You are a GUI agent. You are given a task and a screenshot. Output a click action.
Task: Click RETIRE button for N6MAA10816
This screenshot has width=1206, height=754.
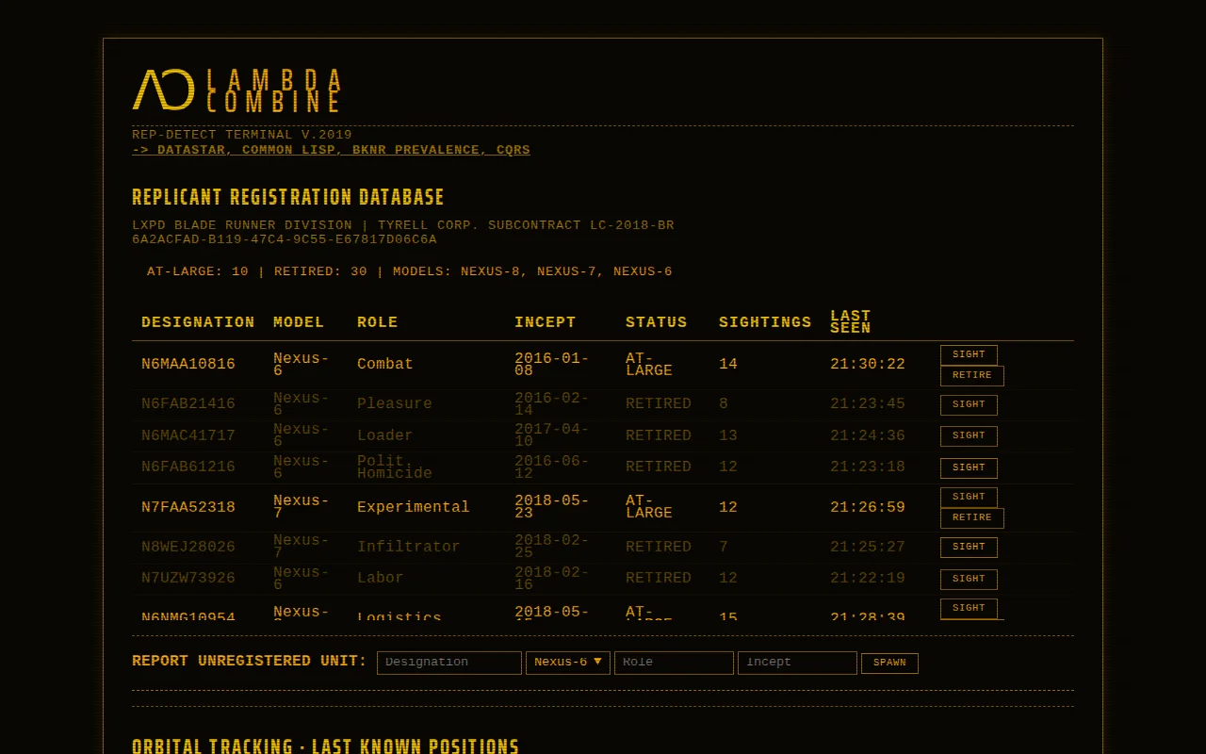(972, 376)
